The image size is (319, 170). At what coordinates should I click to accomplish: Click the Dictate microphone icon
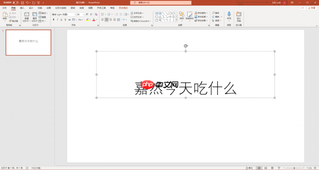229,14
